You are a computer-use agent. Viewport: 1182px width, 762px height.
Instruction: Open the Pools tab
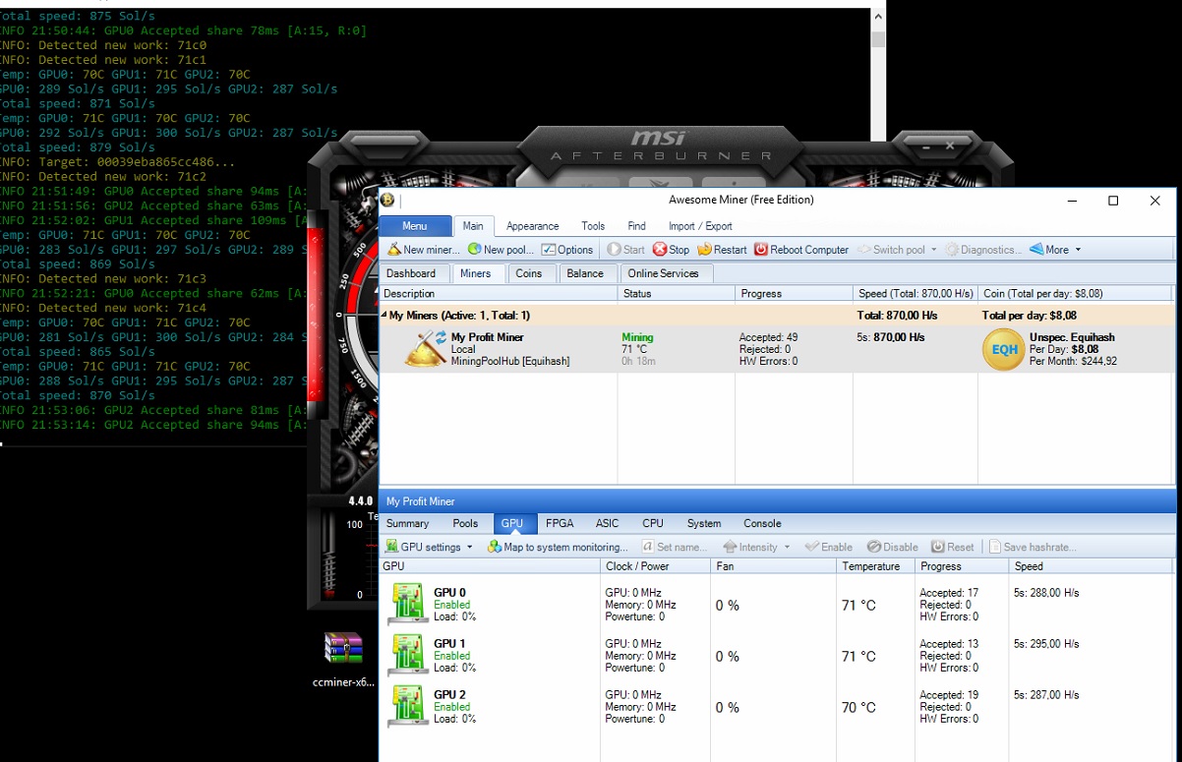coord(465,523)
